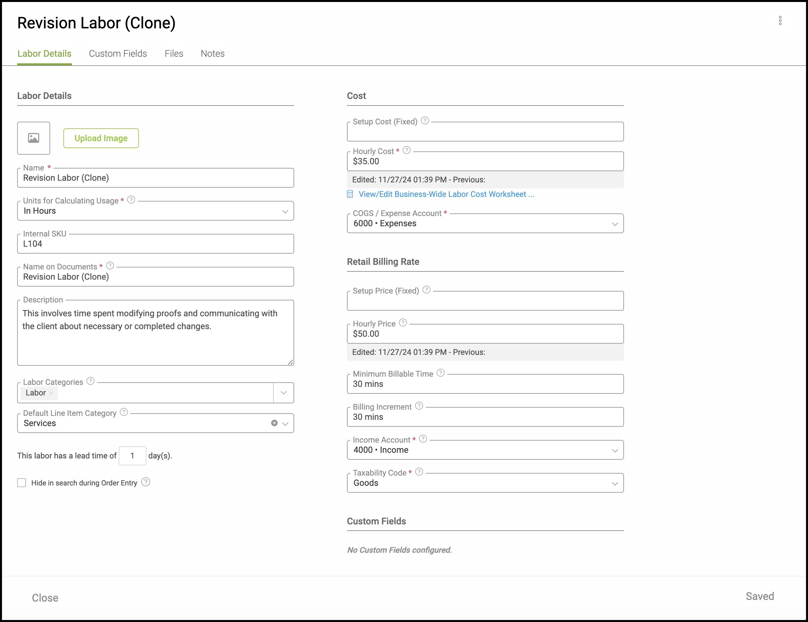Open the three-dot options menu
The width and height of the screenshot is (808, 622).
[780, 21]
